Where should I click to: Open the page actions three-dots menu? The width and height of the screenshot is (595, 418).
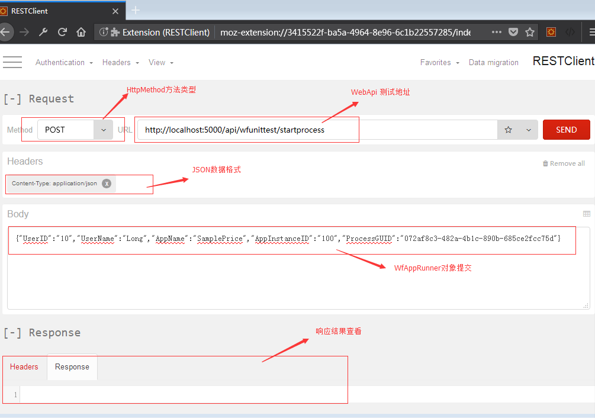point(496,32)
